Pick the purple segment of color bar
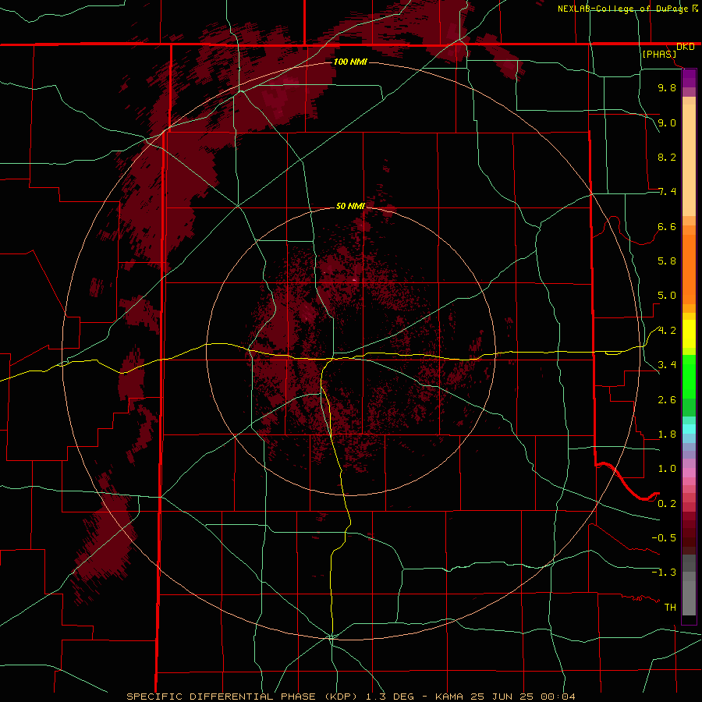The height and width of the screenshot is (702, 702). point(689,79)
